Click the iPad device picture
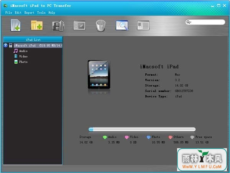Viewport: 230px width, 173px height. tap(99, 74)
